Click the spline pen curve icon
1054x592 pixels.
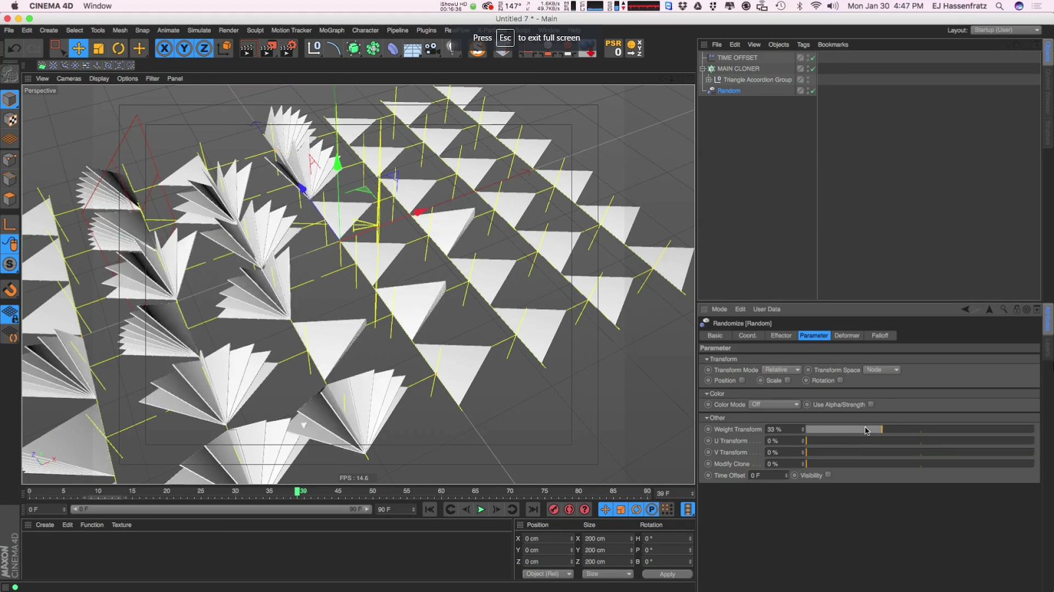[x=334, y=49]
